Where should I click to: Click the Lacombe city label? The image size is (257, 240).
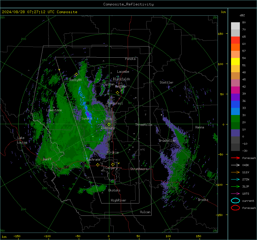[x=123, y=72]
